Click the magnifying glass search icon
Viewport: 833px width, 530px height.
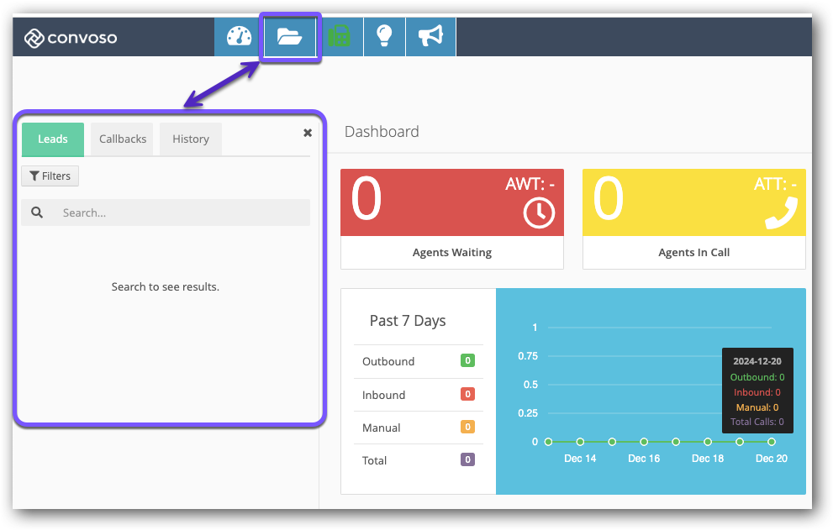pos(37,213)
